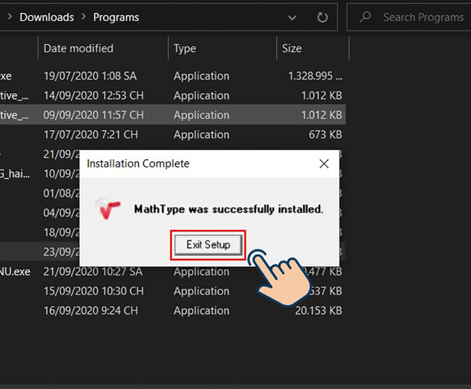
Task: Click the refresh icon in address bar
Action: click(x=322, y=17)
